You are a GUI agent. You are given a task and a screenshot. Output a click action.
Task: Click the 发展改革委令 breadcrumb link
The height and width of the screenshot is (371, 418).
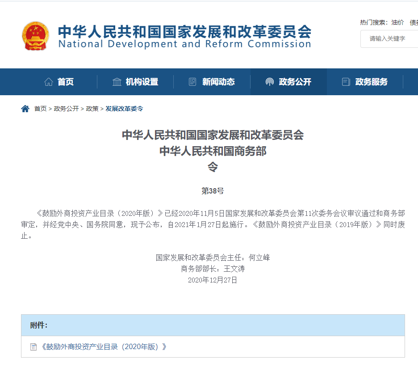click(124, 109)
